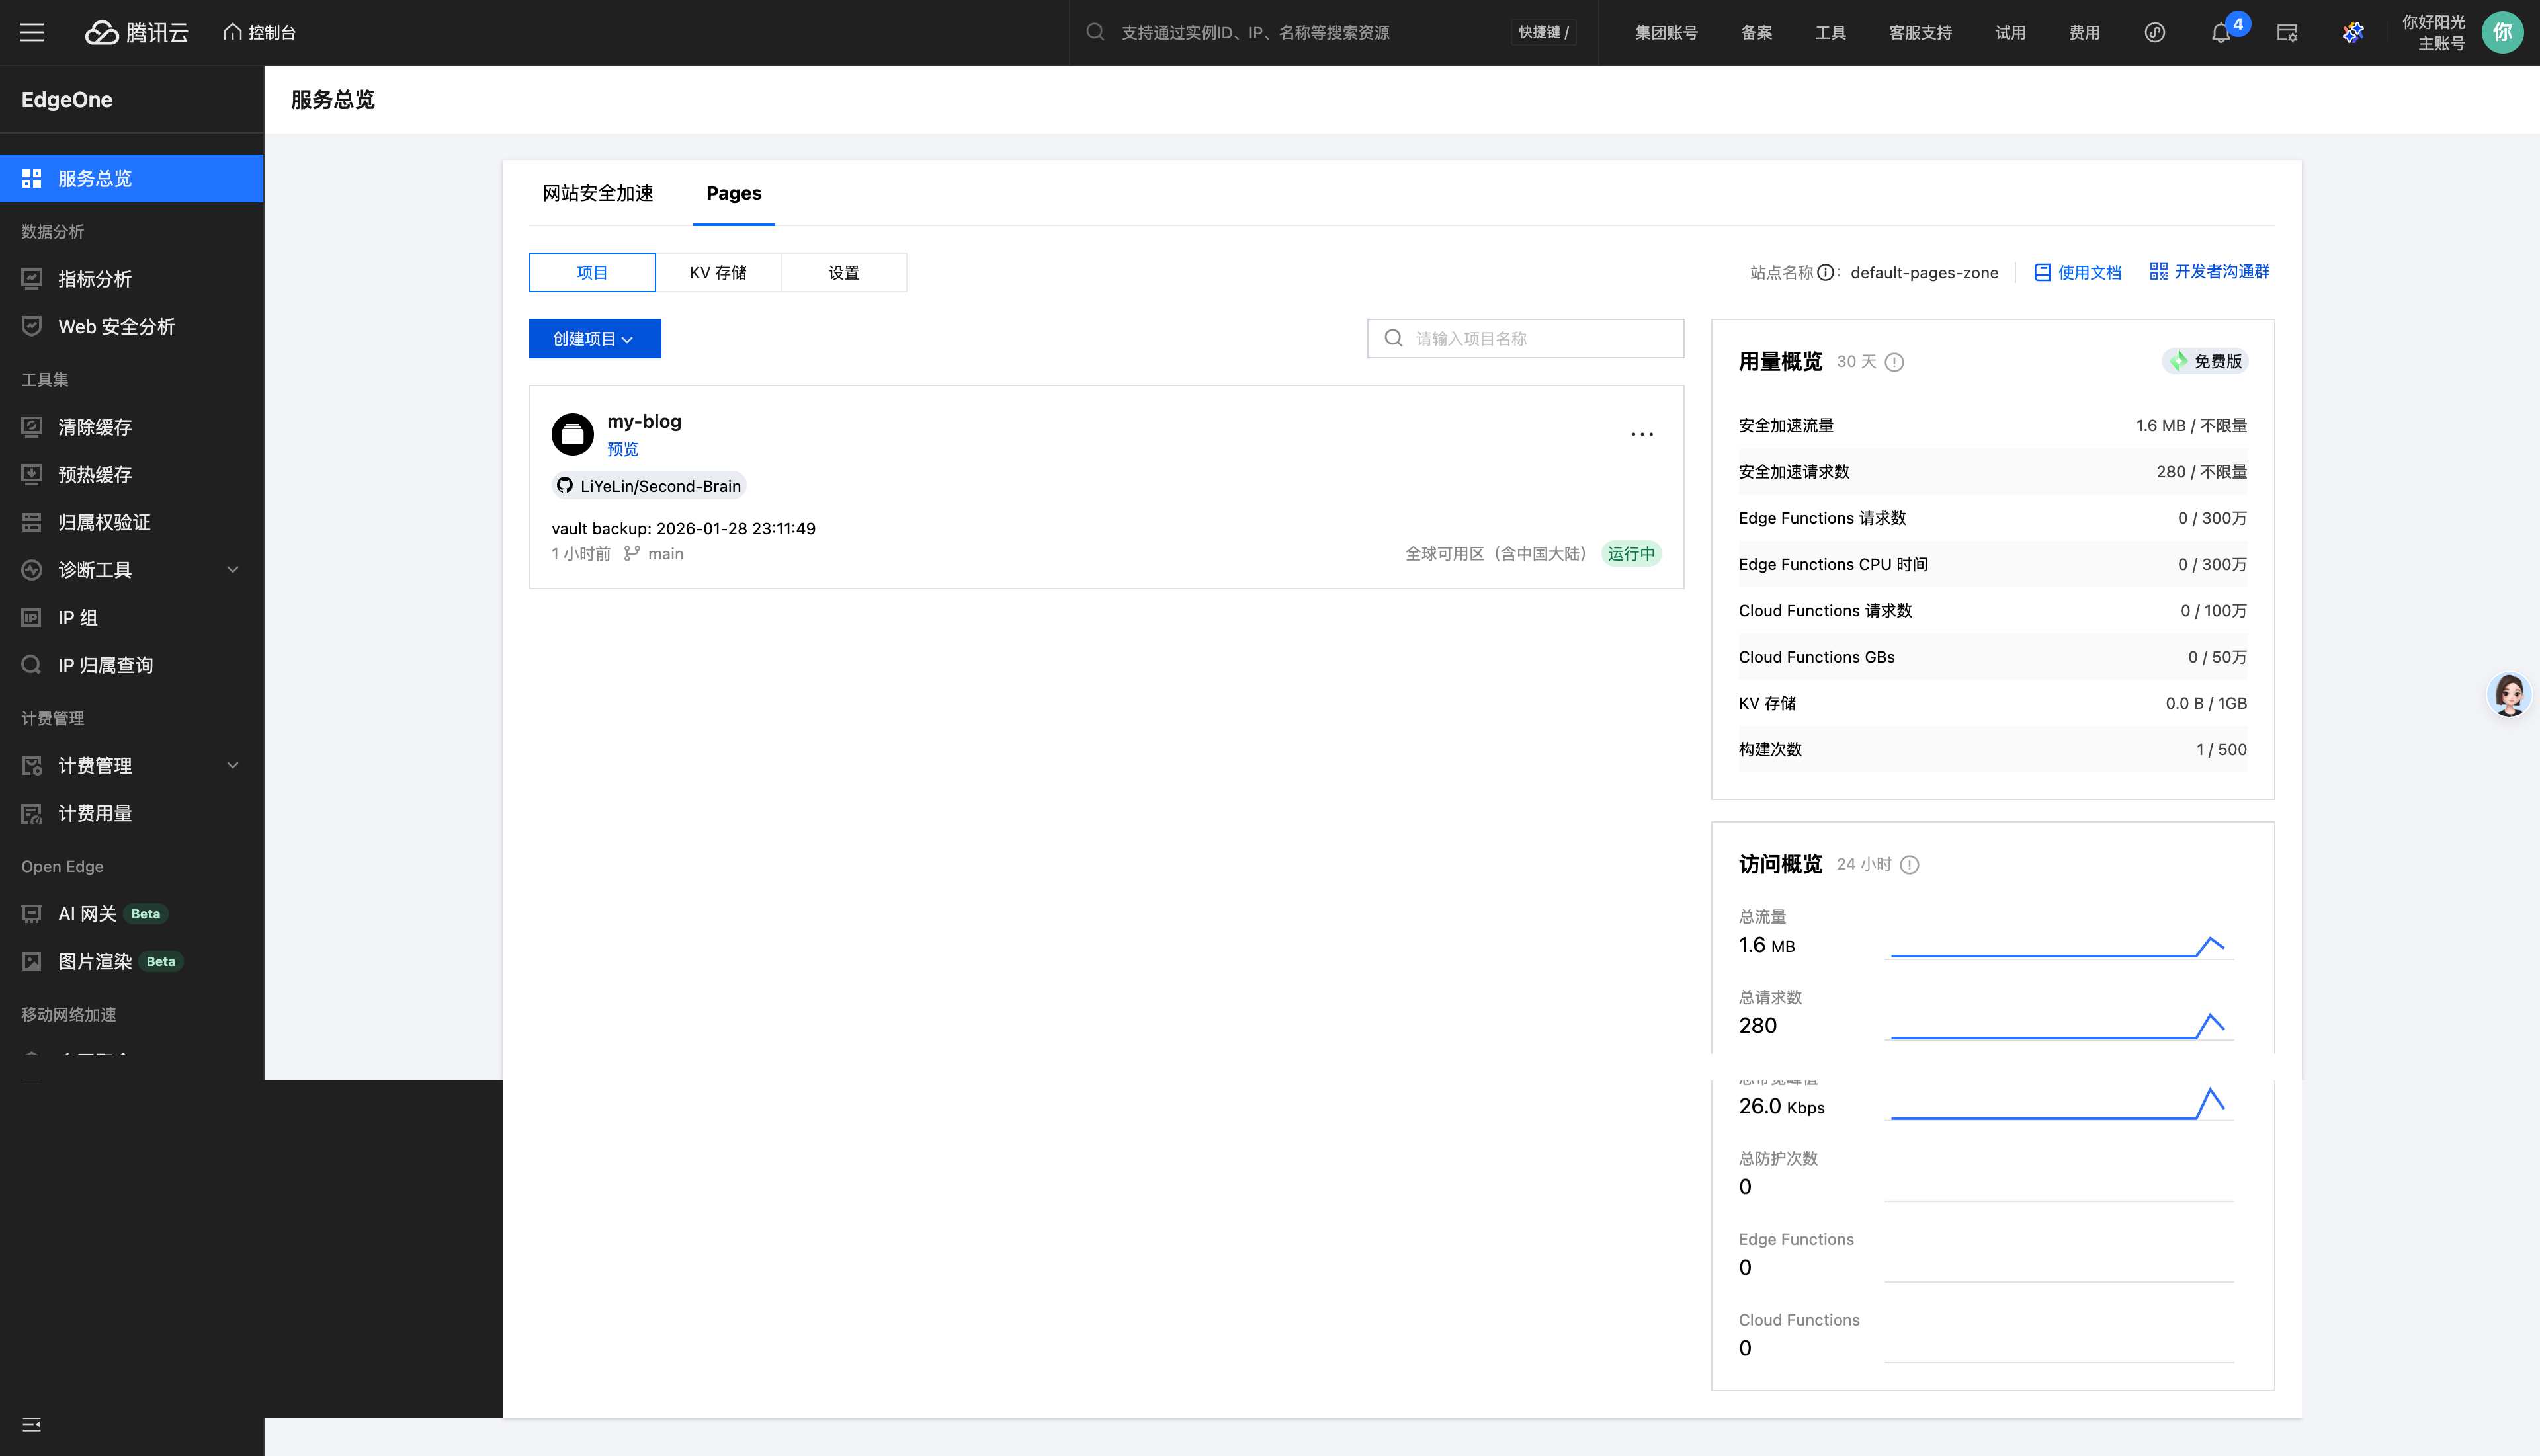Click the customer service avatar floating icon
Screen dimensions: 2540x1456
2509,694
